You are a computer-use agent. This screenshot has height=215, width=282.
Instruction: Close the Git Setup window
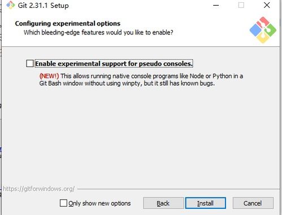click(x=267, y=5)
